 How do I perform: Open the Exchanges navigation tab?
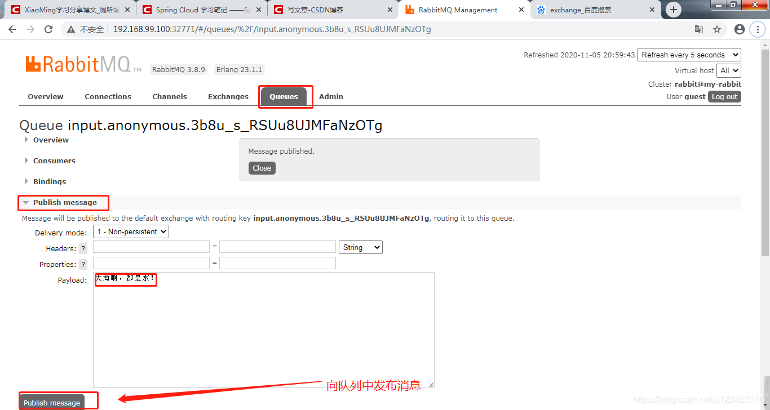tap(228, 96)
